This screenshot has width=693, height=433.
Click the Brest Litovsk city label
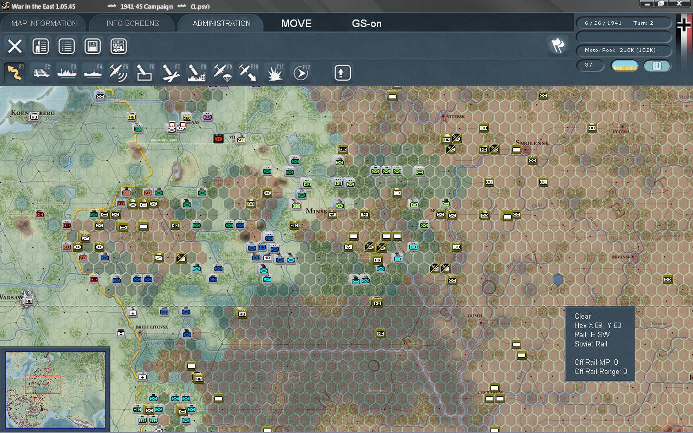tap(152, 327)
